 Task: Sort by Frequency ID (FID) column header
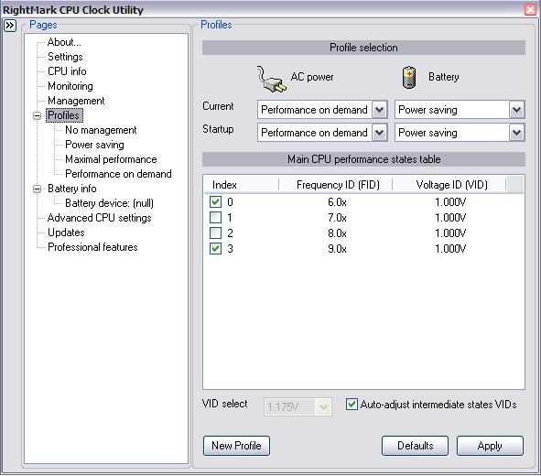click(x=338, y=185)
